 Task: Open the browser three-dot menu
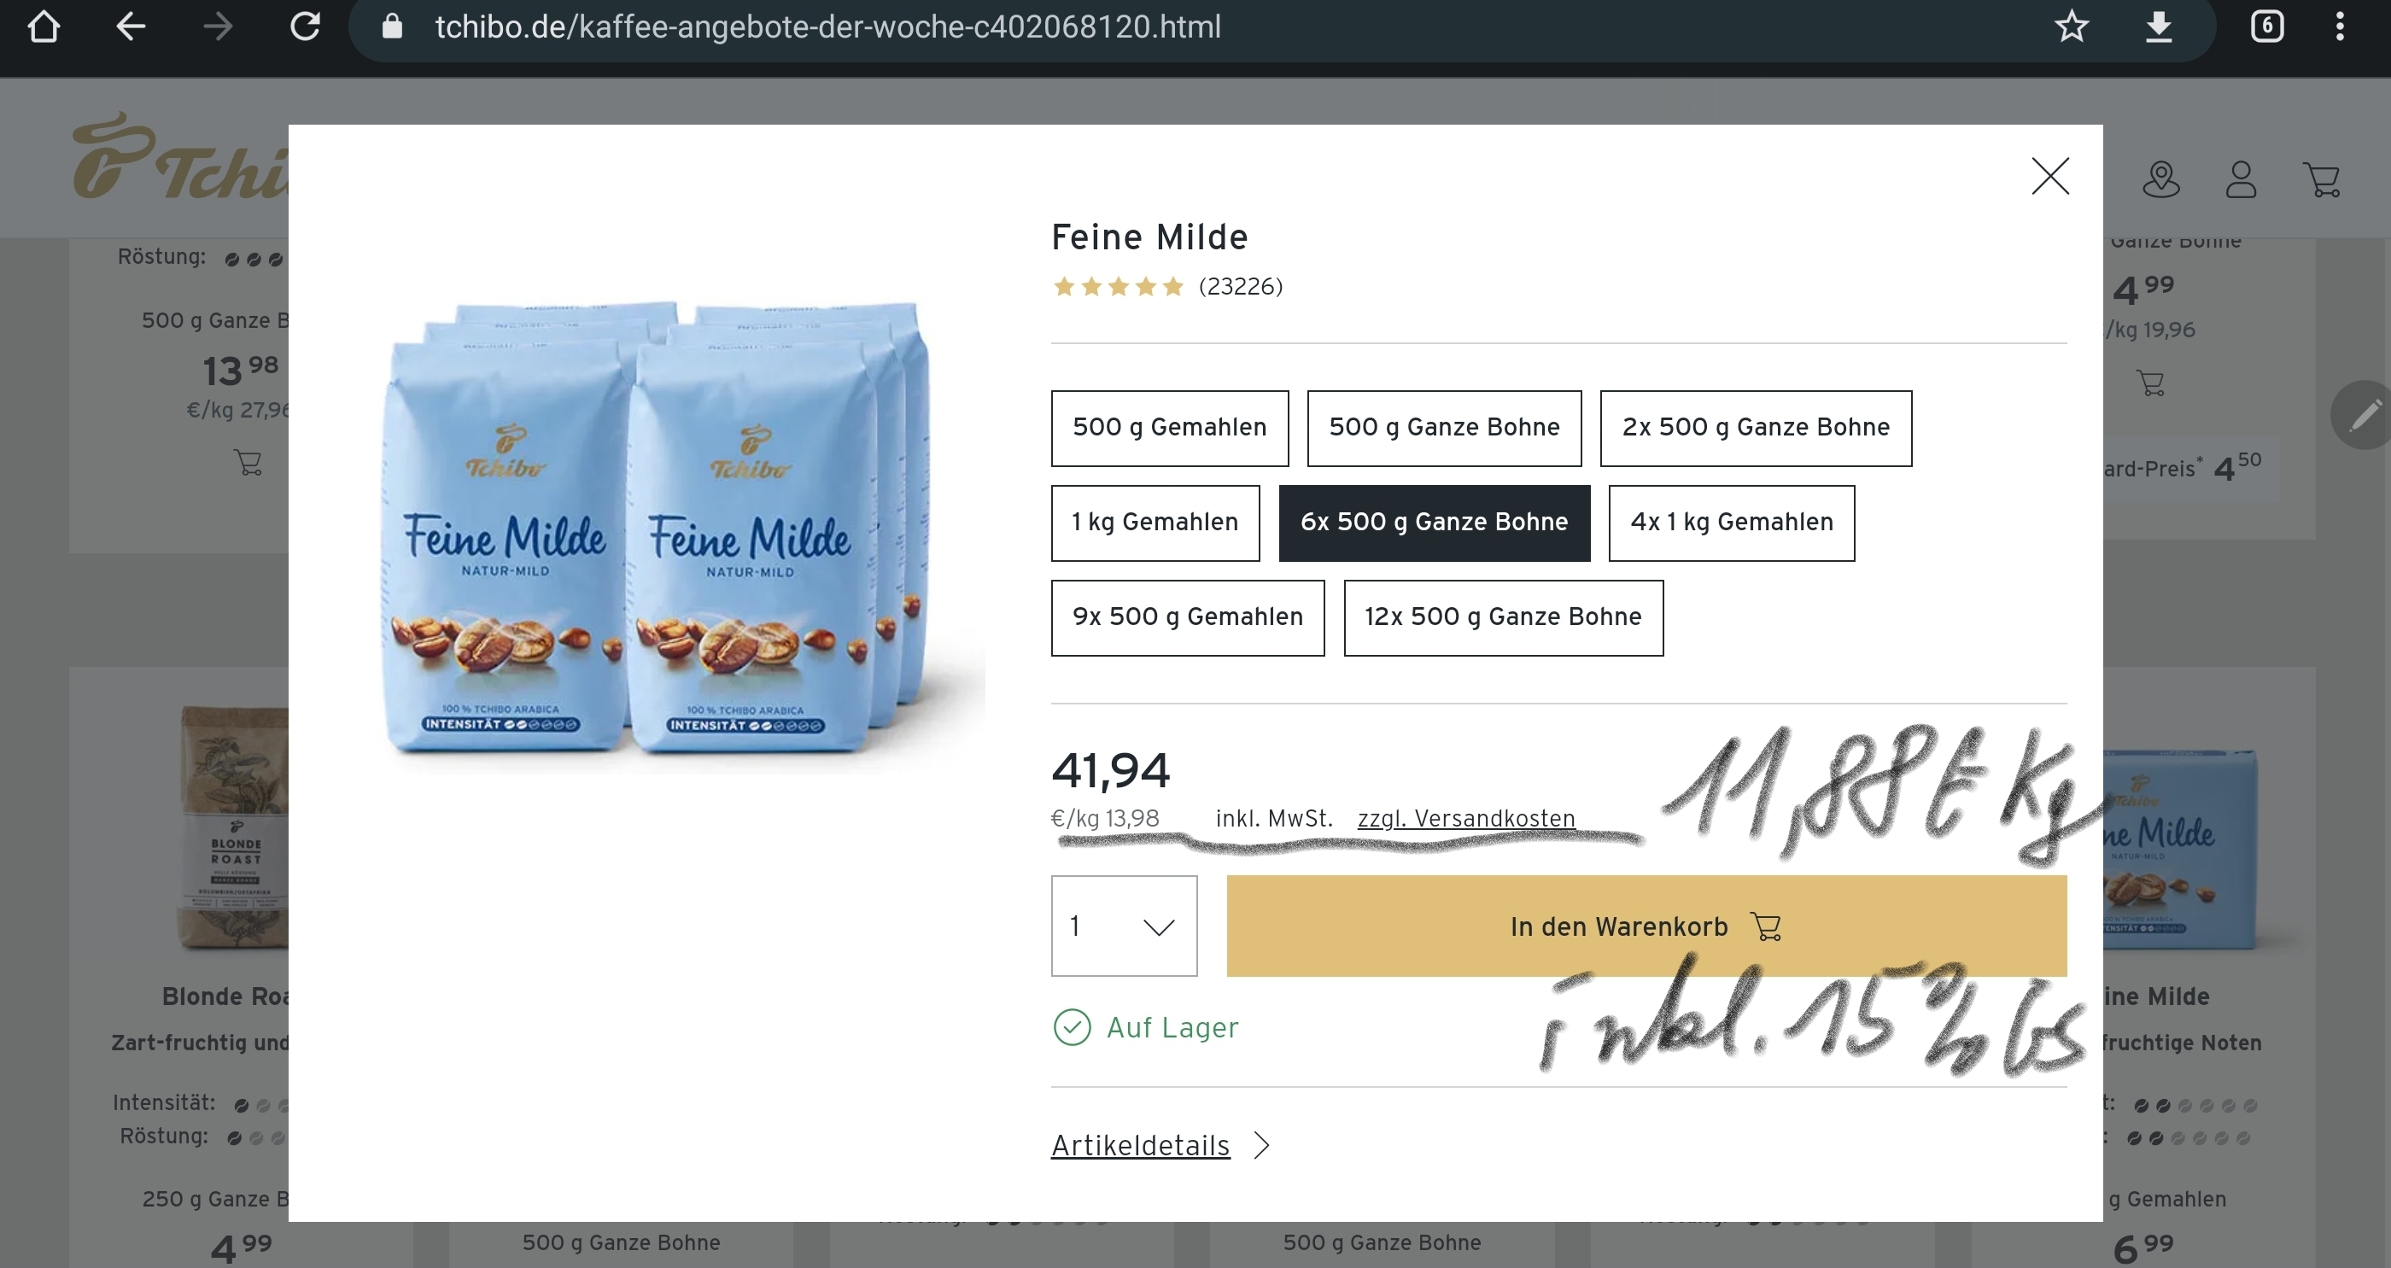[2339, 27]
